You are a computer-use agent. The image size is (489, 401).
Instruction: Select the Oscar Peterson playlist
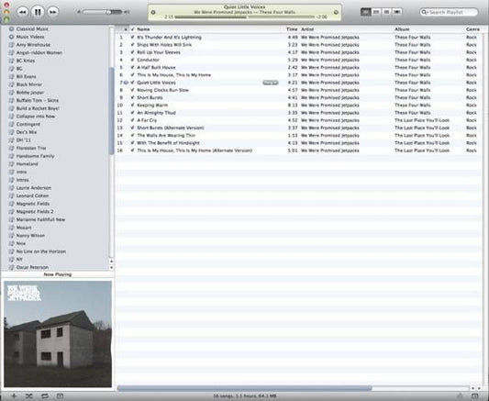(x=32, y=267)
